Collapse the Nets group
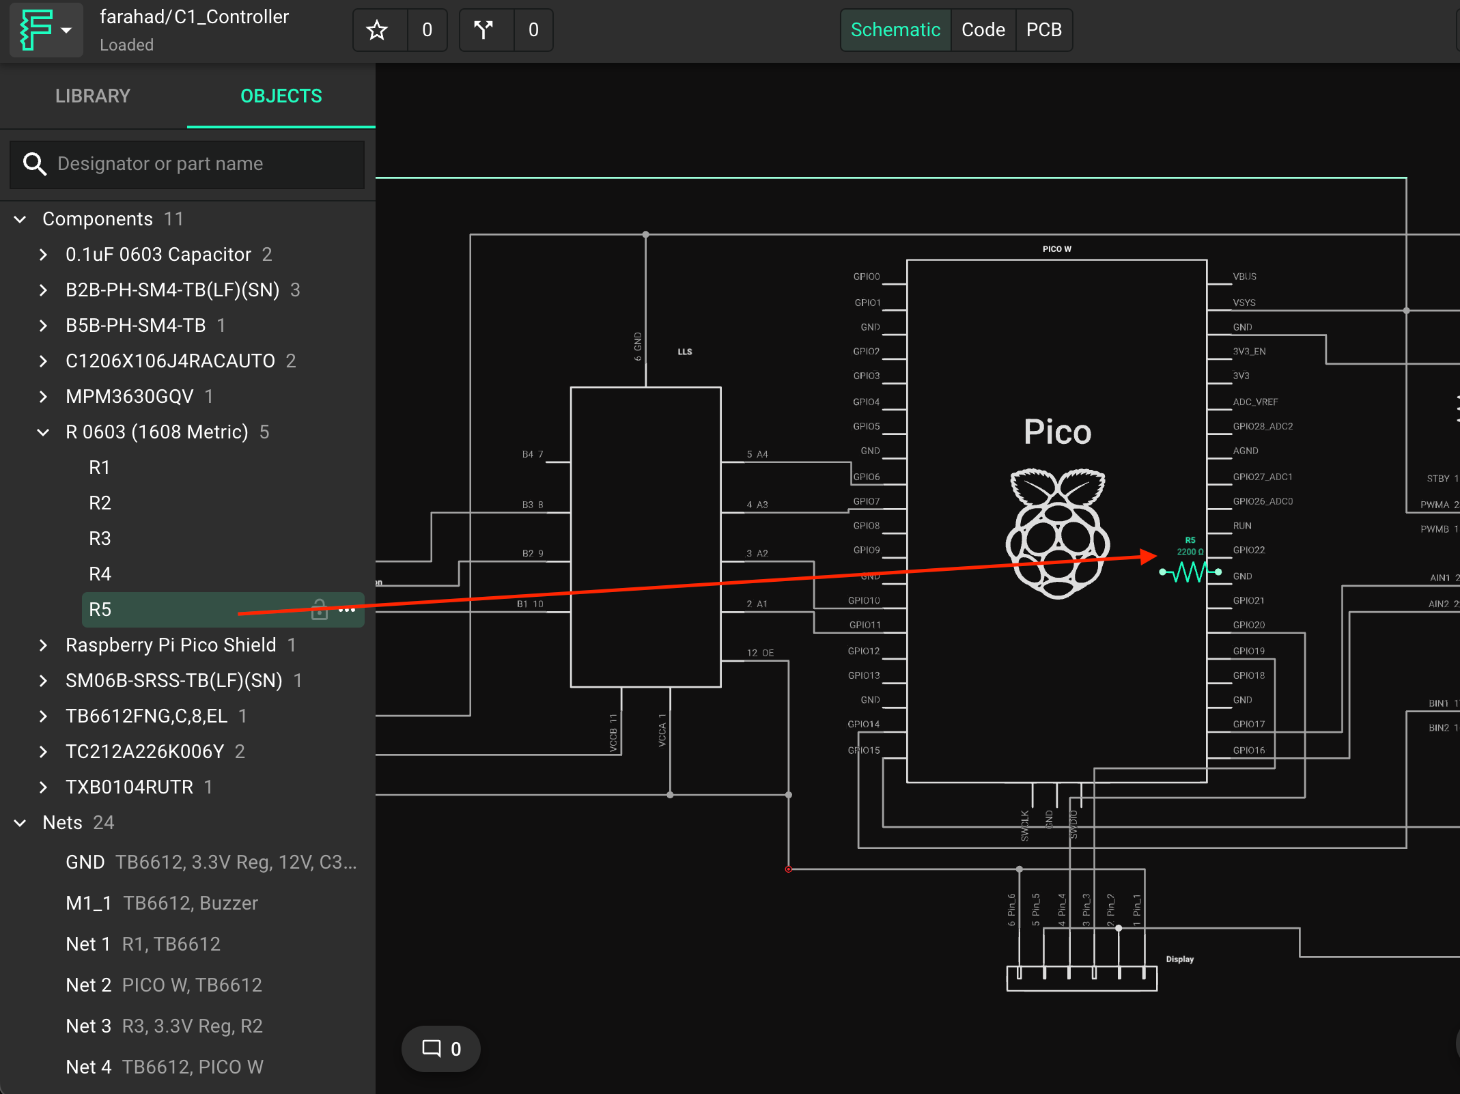 [20, 823]
